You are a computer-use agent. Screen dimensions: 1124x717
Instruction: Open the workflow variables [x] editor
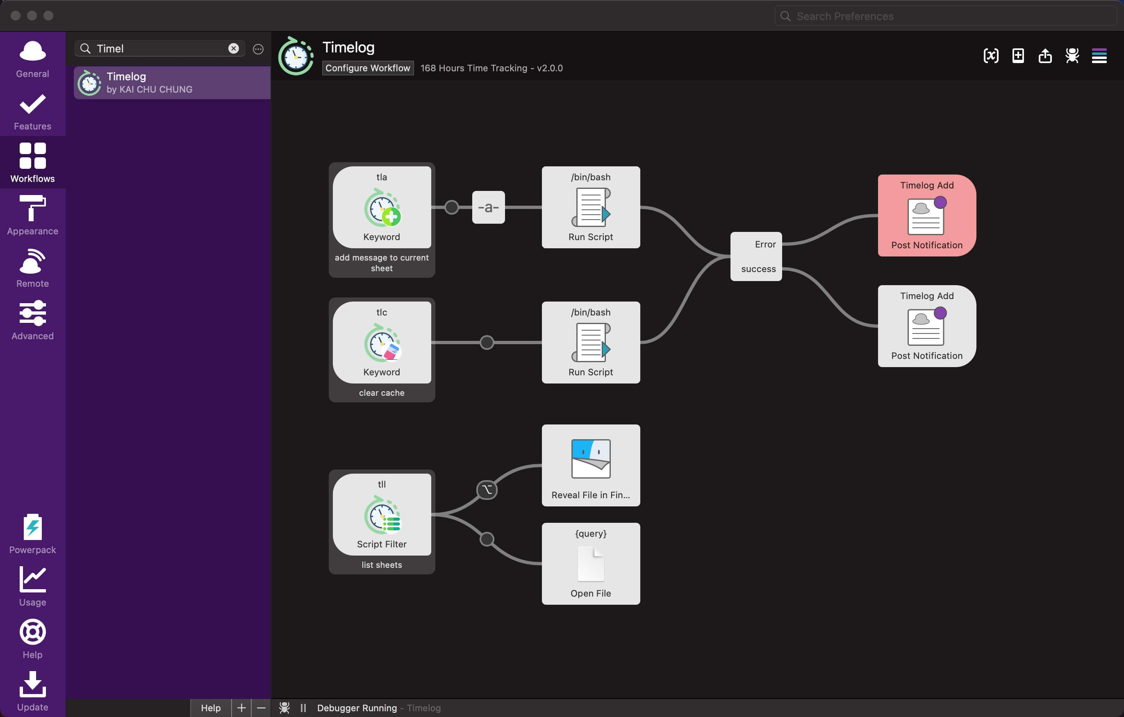click(x=990, y=56)
